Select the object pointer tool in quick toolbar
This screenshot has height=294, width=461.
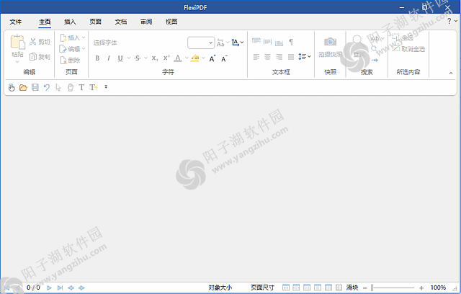click(x=58, y=87)
